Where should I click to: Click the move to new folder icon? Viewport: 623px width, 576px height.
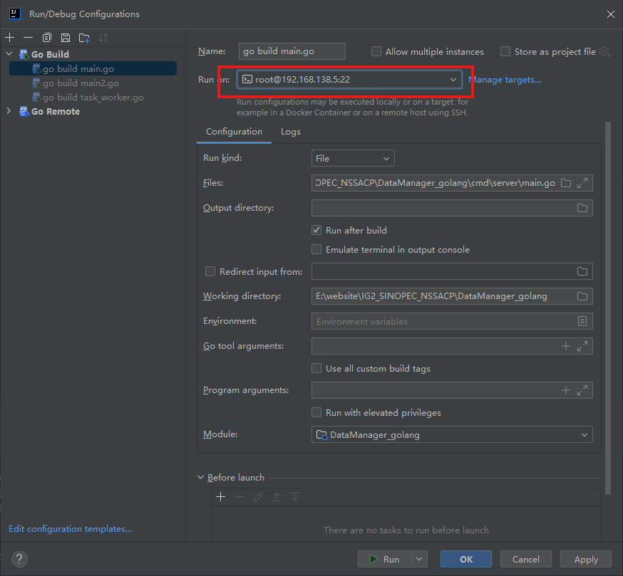pyautogui.click(x=84, y=38)
